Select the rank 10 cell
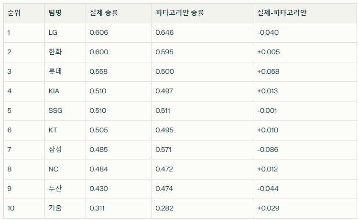This screenshot has width=358, height=220. [x=24, y=209]
